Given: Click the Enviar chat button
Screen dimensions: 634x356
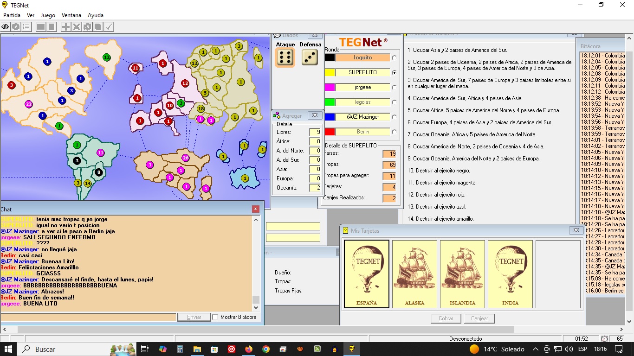Looking at the screenshot, I should [x=194, y=317].
